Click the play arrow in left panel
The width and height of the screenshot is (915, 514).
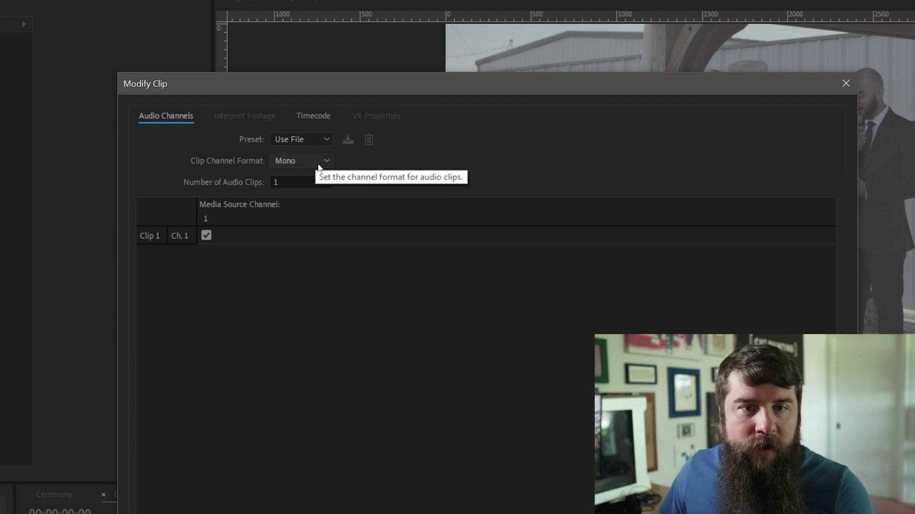click(23, 24)
